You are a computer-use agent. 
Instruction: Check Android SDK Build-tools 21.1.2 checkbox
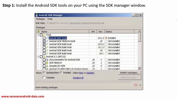[x=44, y=47]
